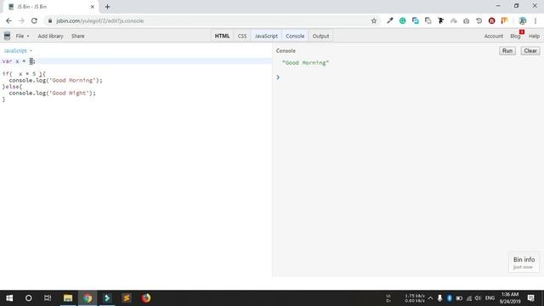Open Cortana search circle
This screenshot has width=544, height=306.
28,298
